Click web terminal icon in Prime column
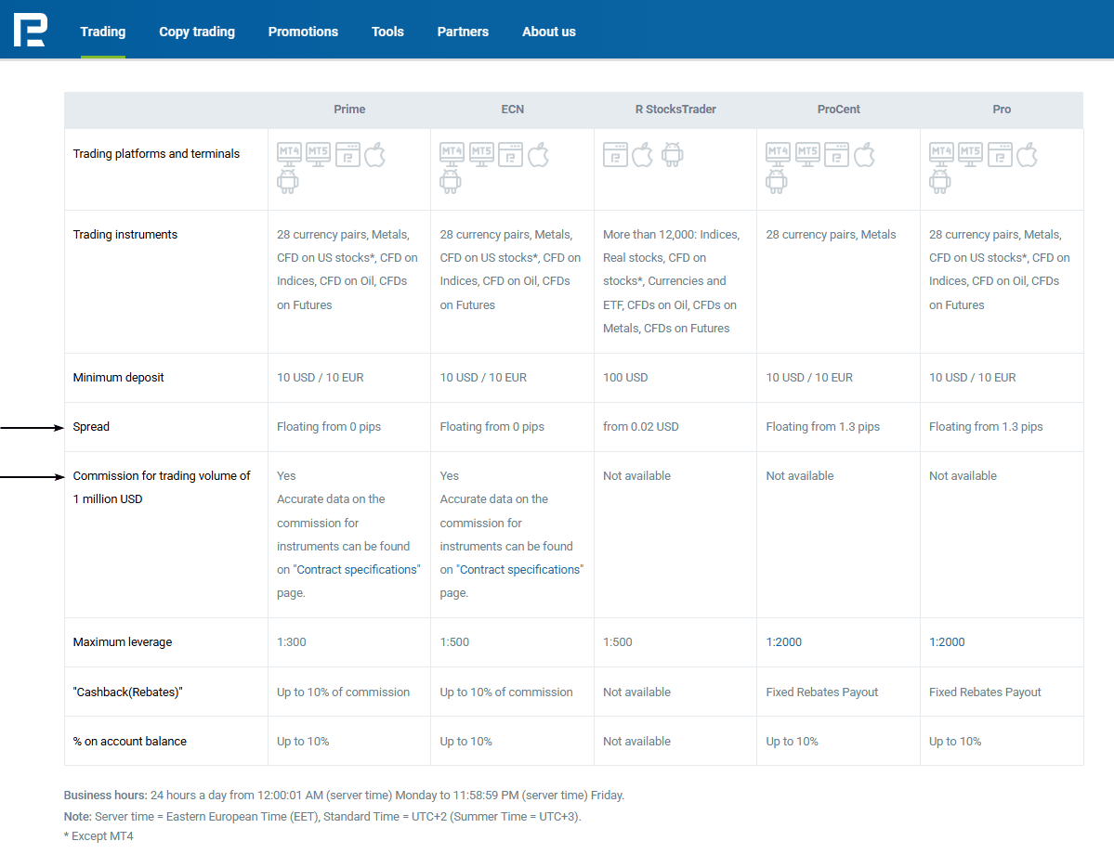Screen dimensions: 1114x867 pyautogui.click(x=347, y=154)
